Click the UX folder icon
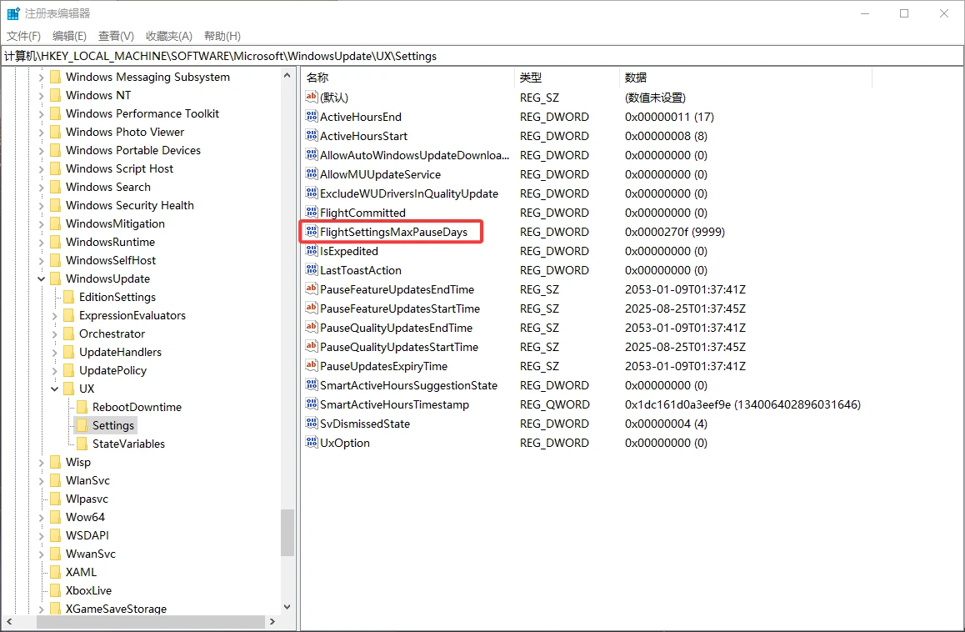The height and width of the screenshot is (632, 965). [x=69, y=389]
